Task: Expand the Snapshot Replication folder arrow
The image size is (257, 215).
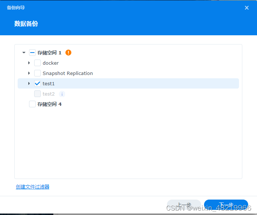Action: (x=29, y=73)
